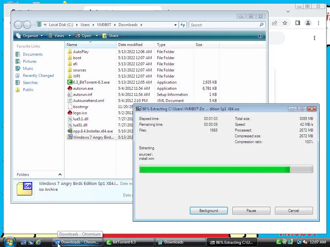
Task: Click Background button in 7-Zip dialog
Action: pyautogui.click(x=209, y=211)
